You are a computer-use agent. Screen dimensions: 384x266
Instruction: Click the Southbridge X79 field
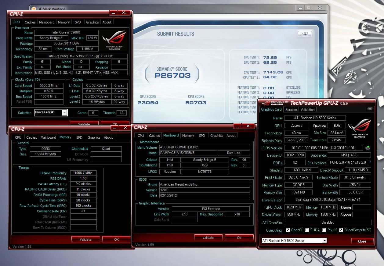click(x=205, y=165)
